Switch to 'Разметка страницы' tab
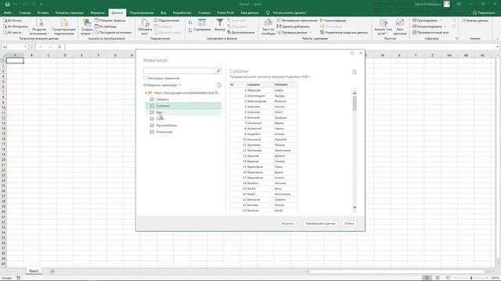 [x=70, y=12]
